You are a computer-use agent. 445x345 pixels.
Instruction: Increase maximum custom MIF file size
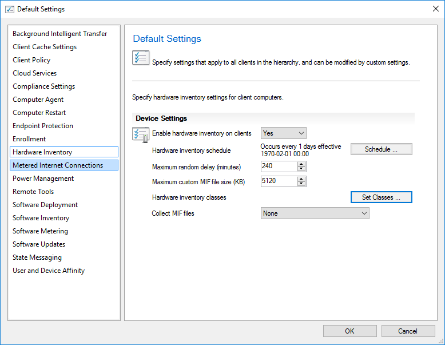coord(301,179)
